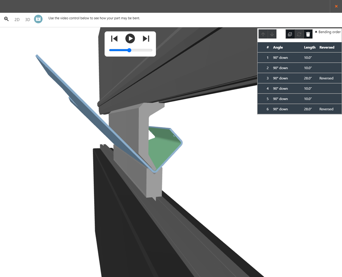Select bend row 1 with 10.0" length

[x=300, y=57]
